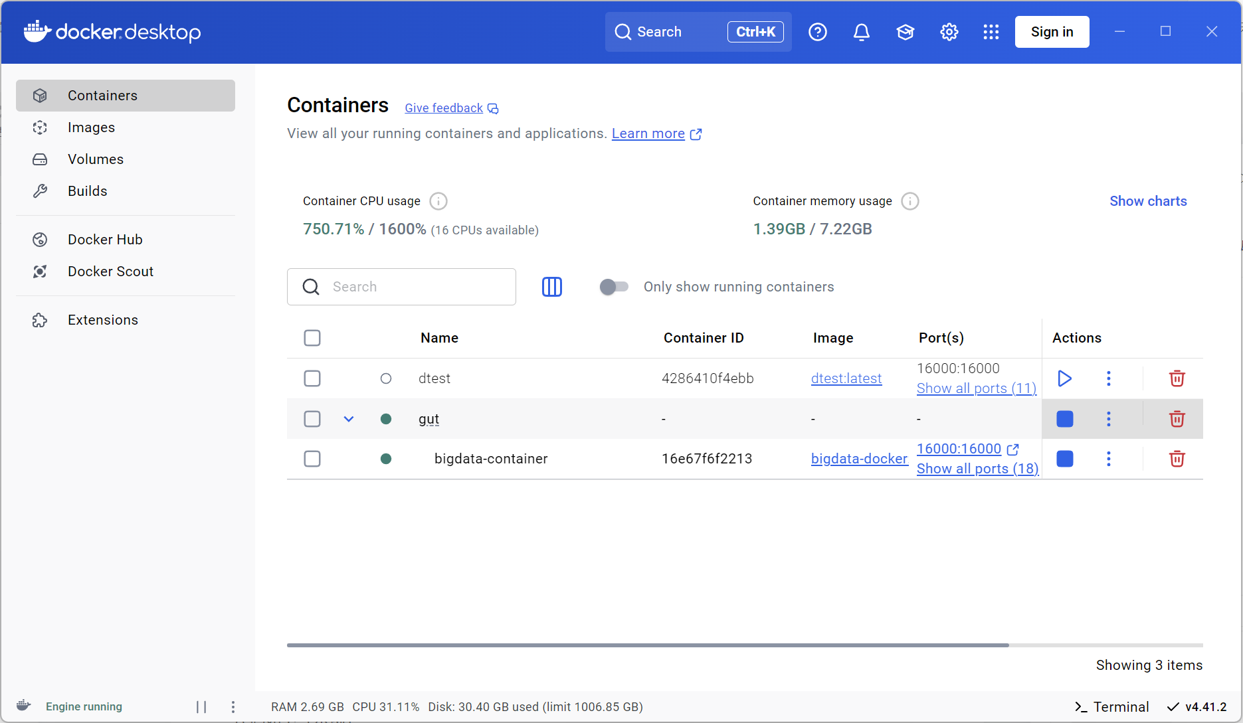Check the bigdata-container row checkbox
1243x723 pixels.
pyautogui.click(x=312, y=459)
